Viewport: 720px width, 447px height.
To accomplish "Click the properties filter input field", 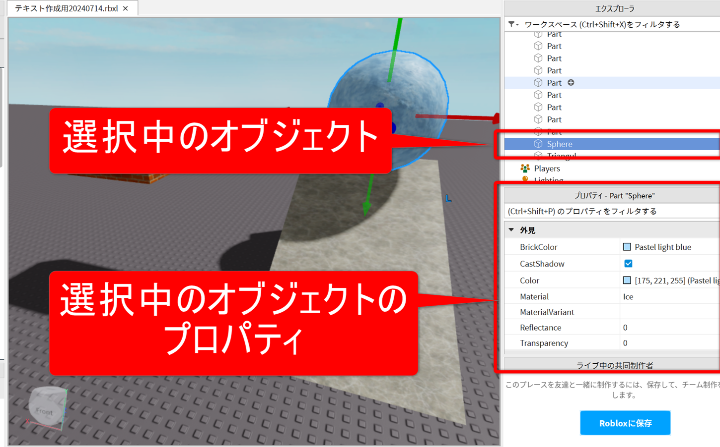I will coord(611,211).
